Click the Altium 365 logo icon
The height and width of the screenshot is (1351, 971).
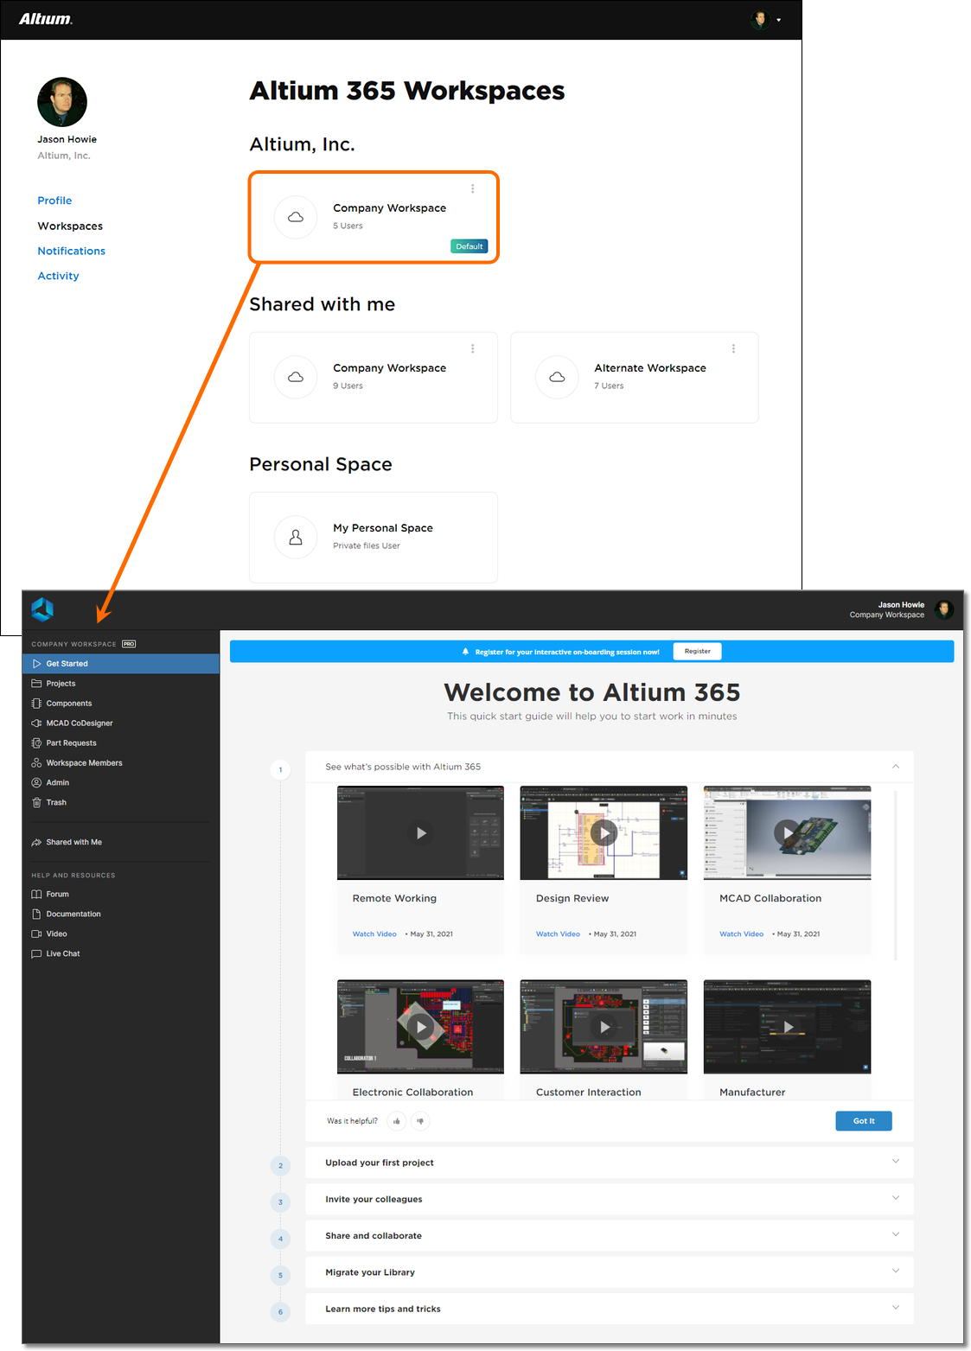coord(42,609)
